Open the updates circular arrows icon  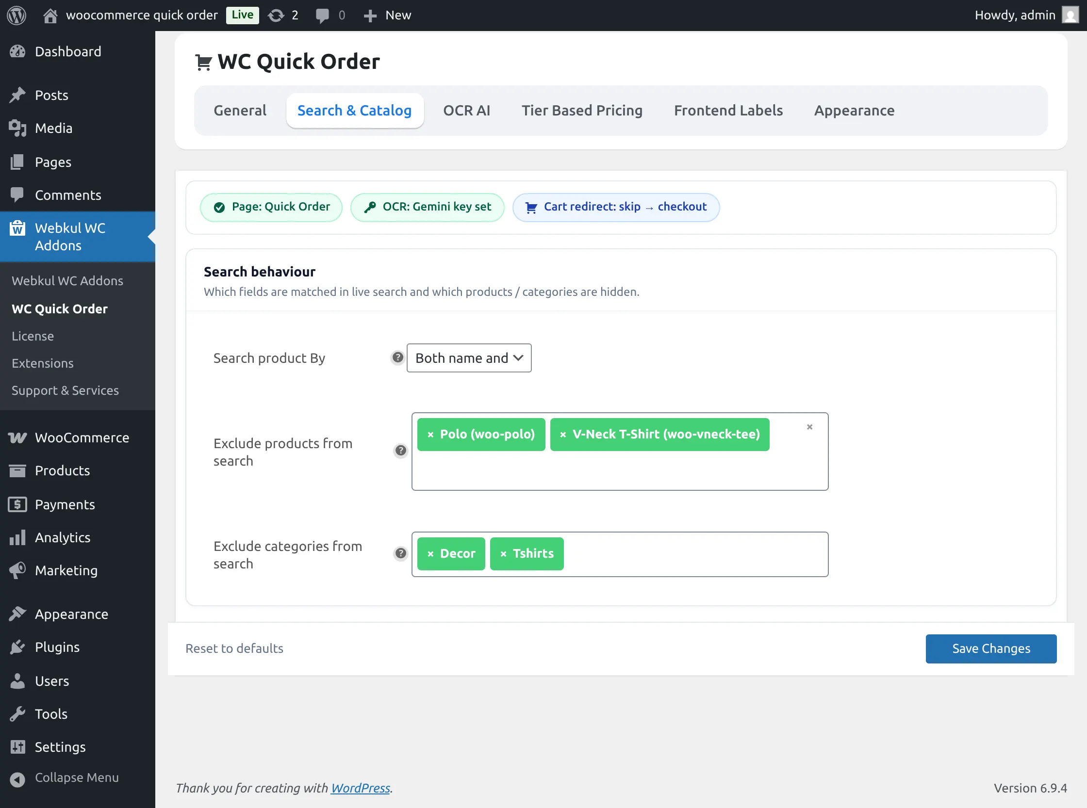pos(276,16)
